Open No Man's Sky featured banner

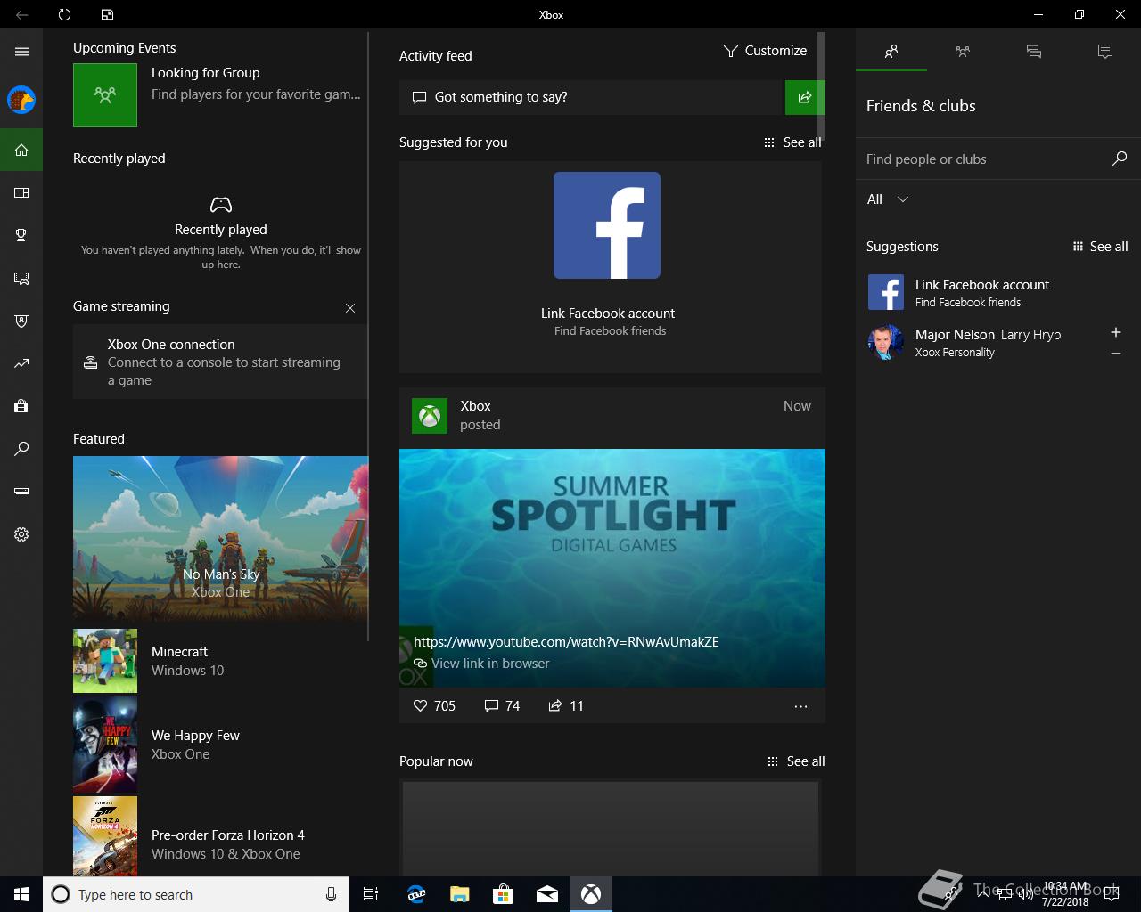[220, 537]
